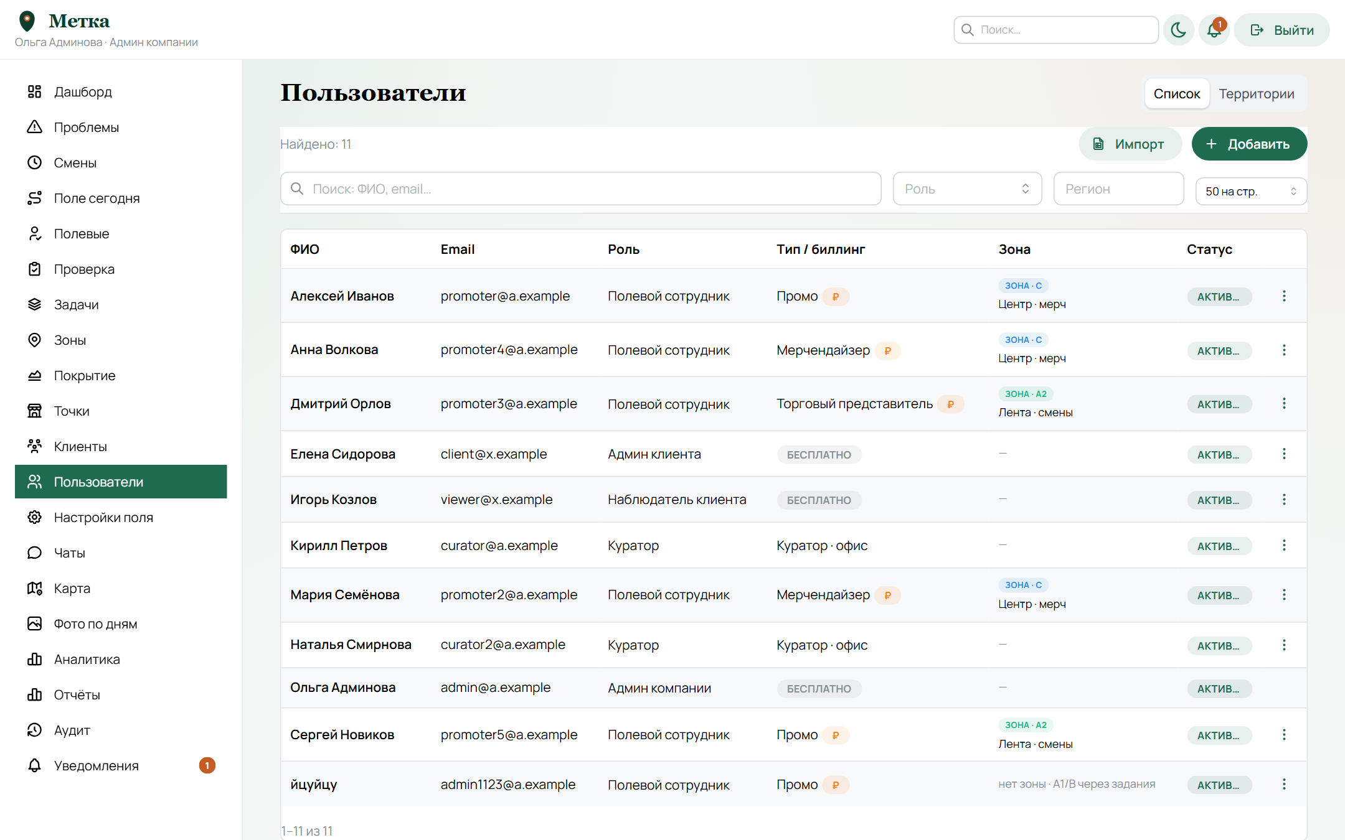Open Уведомления in the sidebar
1345x840 pixels.
click(121, 765)
